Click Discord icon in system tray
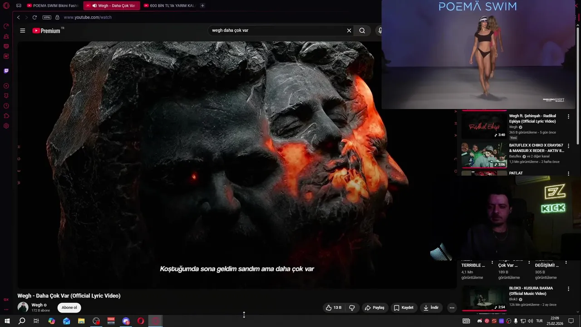The width and height of the screenshot is (581, 327). coord(480,321)
